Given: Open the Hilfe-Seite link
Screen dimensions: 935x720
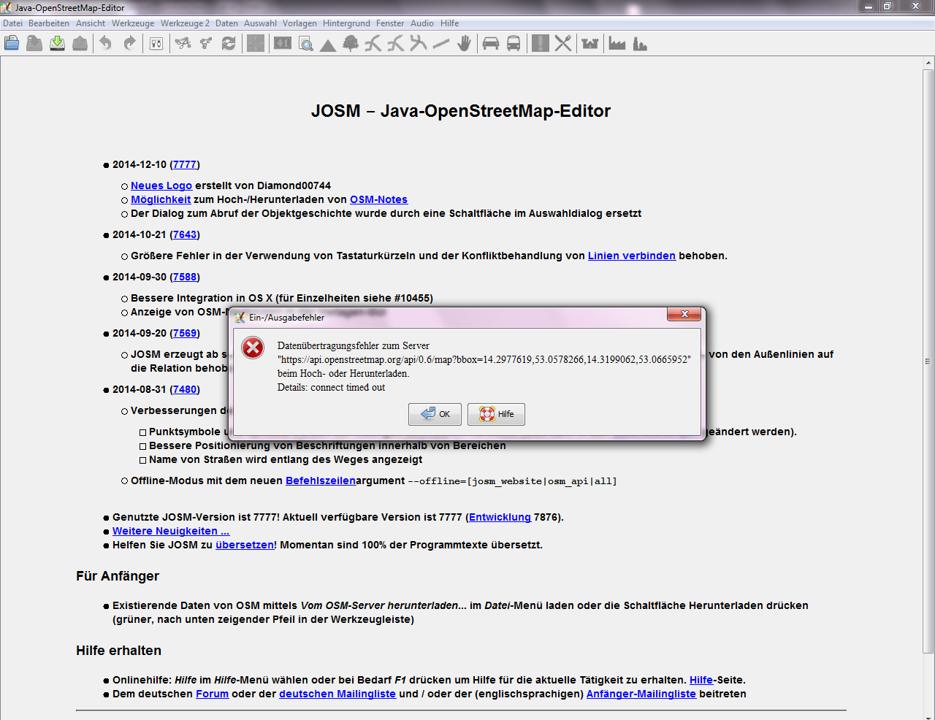Looking at the screenshot, I should [701, 680].
